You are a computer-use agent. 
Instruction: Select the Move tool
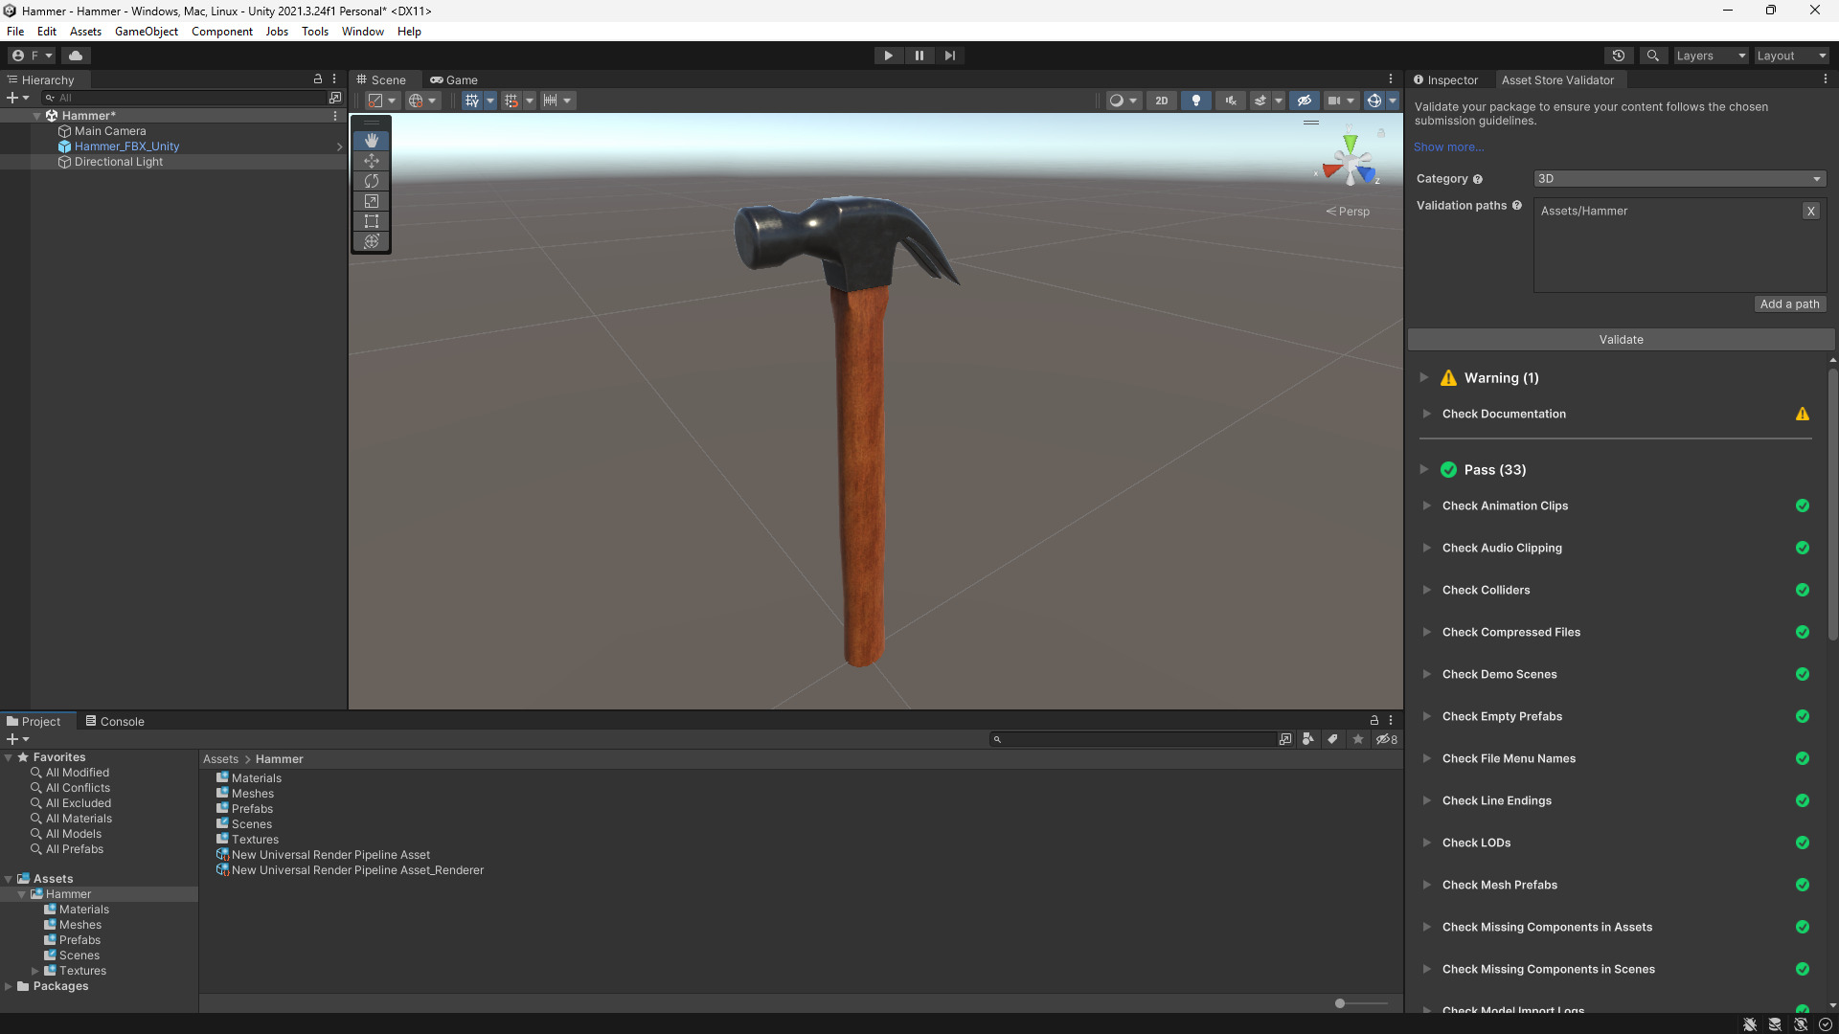[x=372, y=161]
